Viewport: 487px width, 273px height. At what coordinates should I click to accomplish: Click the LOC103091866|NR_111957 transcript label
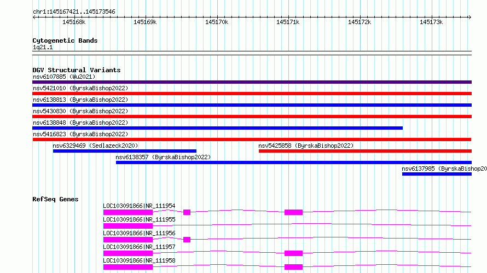coord(139,247)
